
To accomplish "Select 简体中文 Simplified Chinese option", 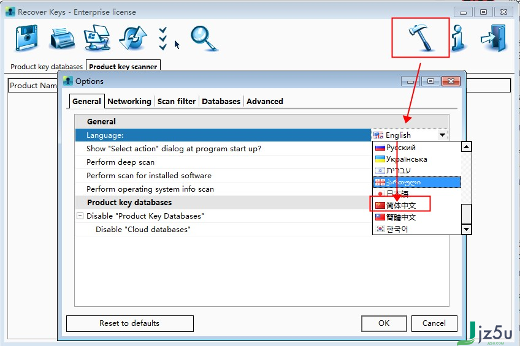I will click(x=417, y=206).
